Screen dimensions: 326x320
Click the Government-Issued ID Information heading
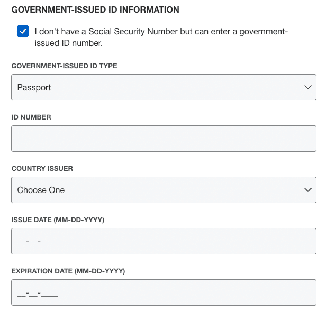coord(95,10)
